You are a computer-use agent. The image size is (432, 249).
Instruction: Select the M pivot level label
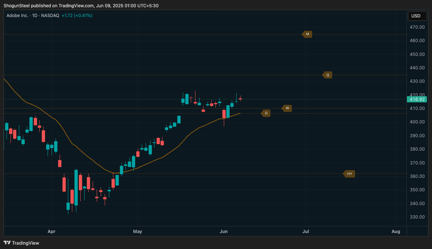coord(307,34)
